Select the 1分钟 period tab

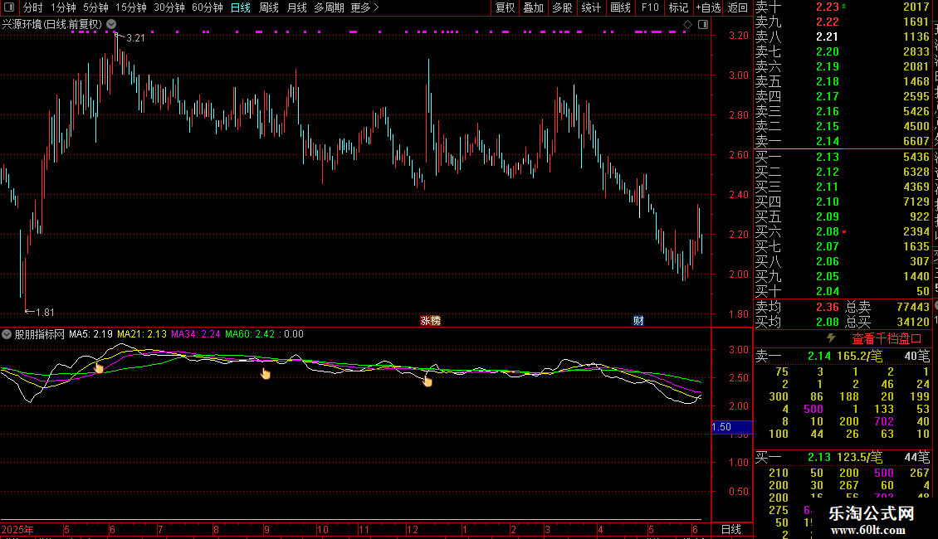(x=63, y=7)
